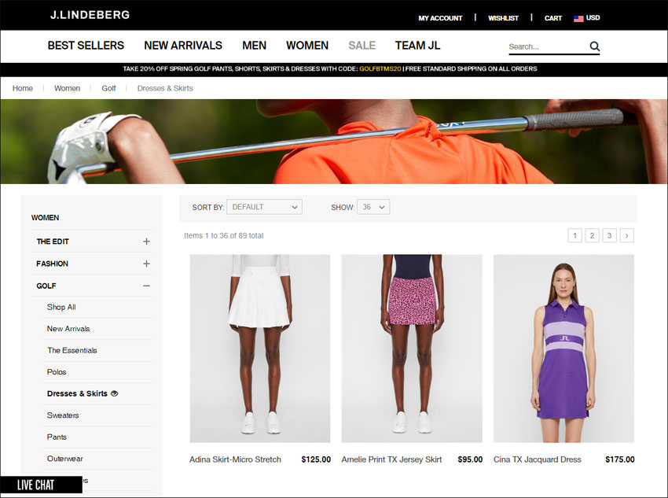Select The Essentials in sidebar
Screen dimensions: 668x498
pyautogui.click(x=72, y=350)
